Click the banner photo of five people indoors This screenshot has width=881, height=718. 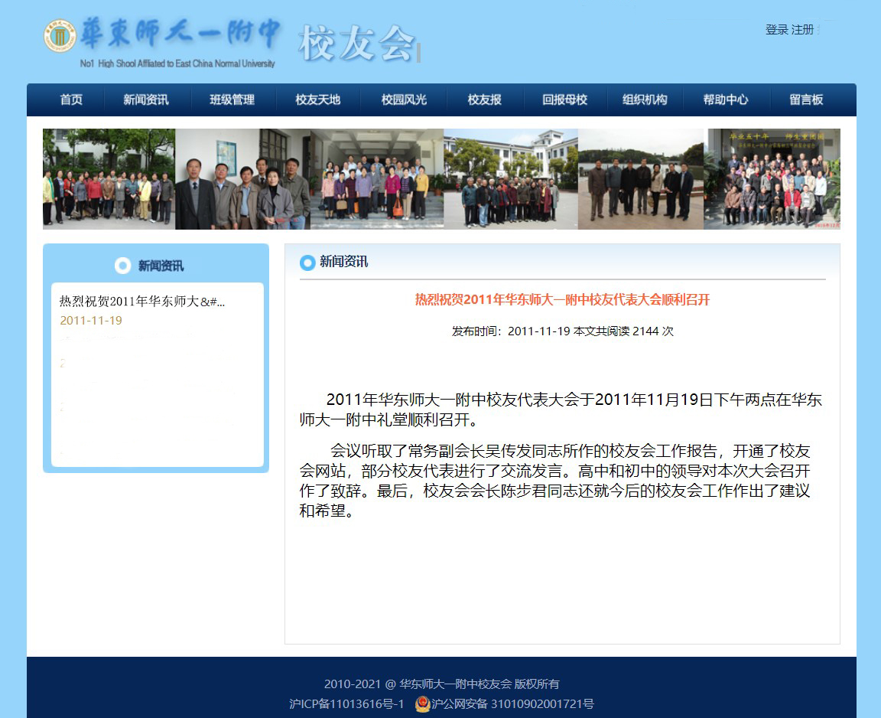pyautogui.click(x=242, y=179)
